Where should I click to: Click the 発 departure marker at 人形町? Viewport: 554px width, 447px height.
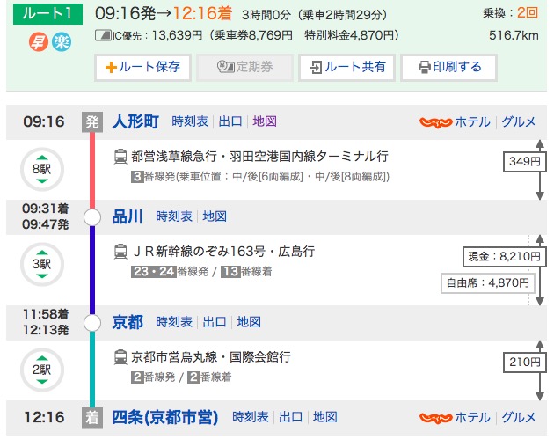91,121
